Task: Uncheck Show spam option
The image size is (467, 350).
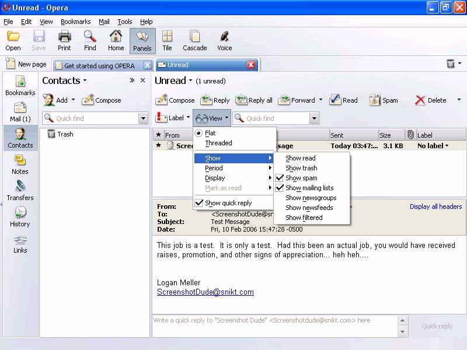Action: point(301,178)
